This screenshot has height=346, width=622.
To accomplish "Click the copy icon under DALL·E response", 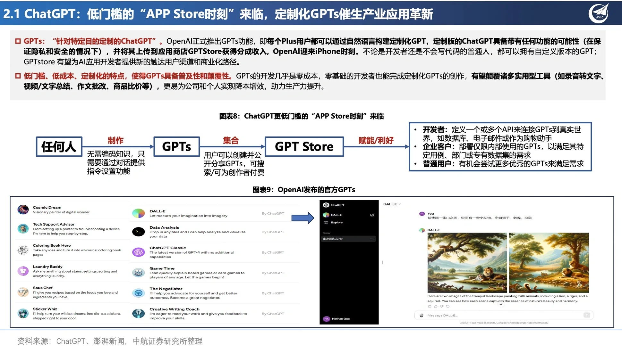I will (x=430, y=306).
